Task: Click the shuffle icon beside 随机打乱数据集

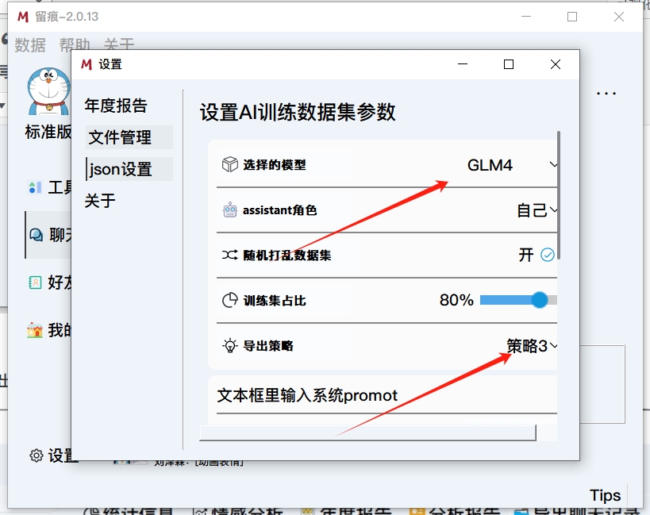Action: pos(229,255)
